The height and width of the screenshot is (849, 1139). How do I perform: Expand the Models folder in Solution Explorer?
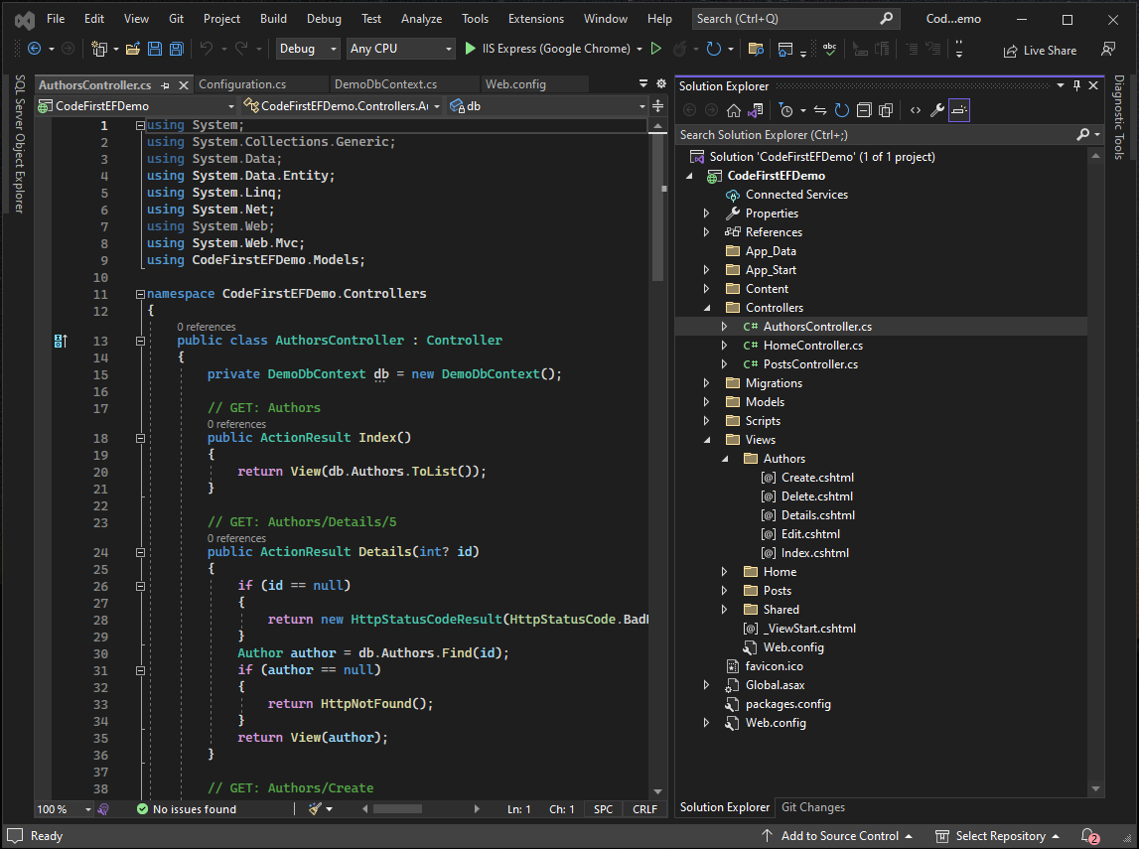(706, 401)
